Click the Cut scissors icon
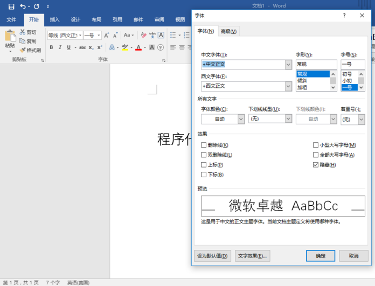The height and width of the screenshot is (286, 375). [23, 32]
